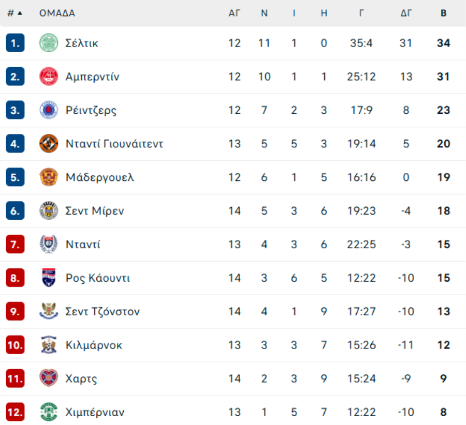This screenshot has height=425, width=466.
Task: Select the Ross County shield crest
Action: (49, 278)
